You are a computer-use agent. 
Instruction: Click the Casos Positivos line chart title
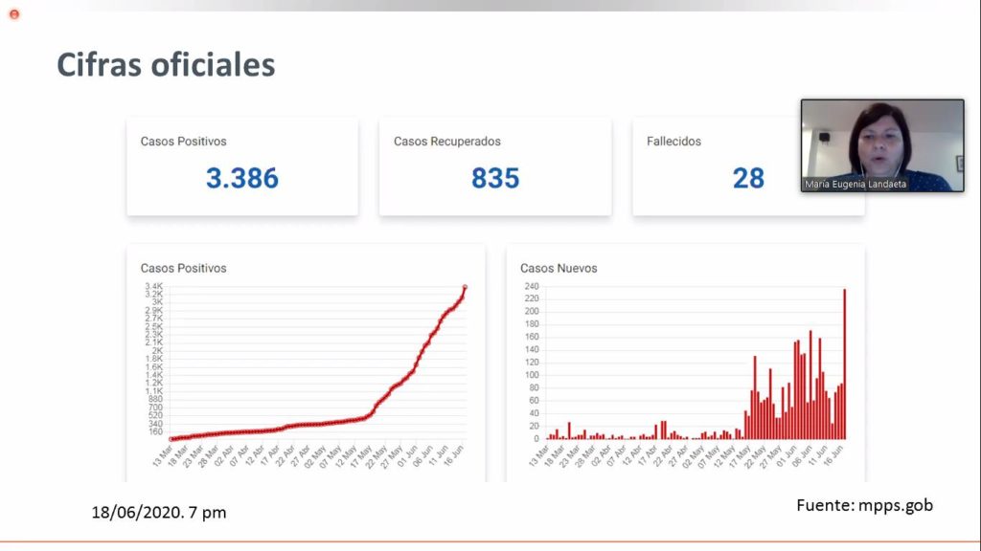tap(183, 269)
